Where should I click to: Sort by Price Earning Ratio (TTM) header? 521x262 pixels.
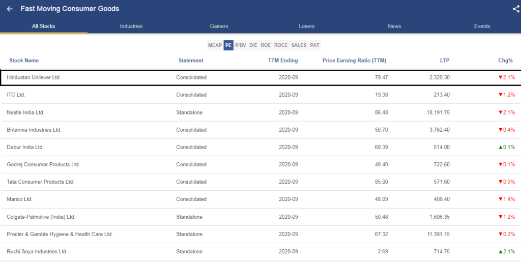click(x=354, y=61)
